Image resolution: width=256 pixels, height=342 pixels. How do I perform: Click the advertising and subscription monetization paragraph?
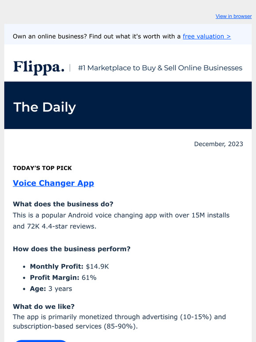click(120, 322)
